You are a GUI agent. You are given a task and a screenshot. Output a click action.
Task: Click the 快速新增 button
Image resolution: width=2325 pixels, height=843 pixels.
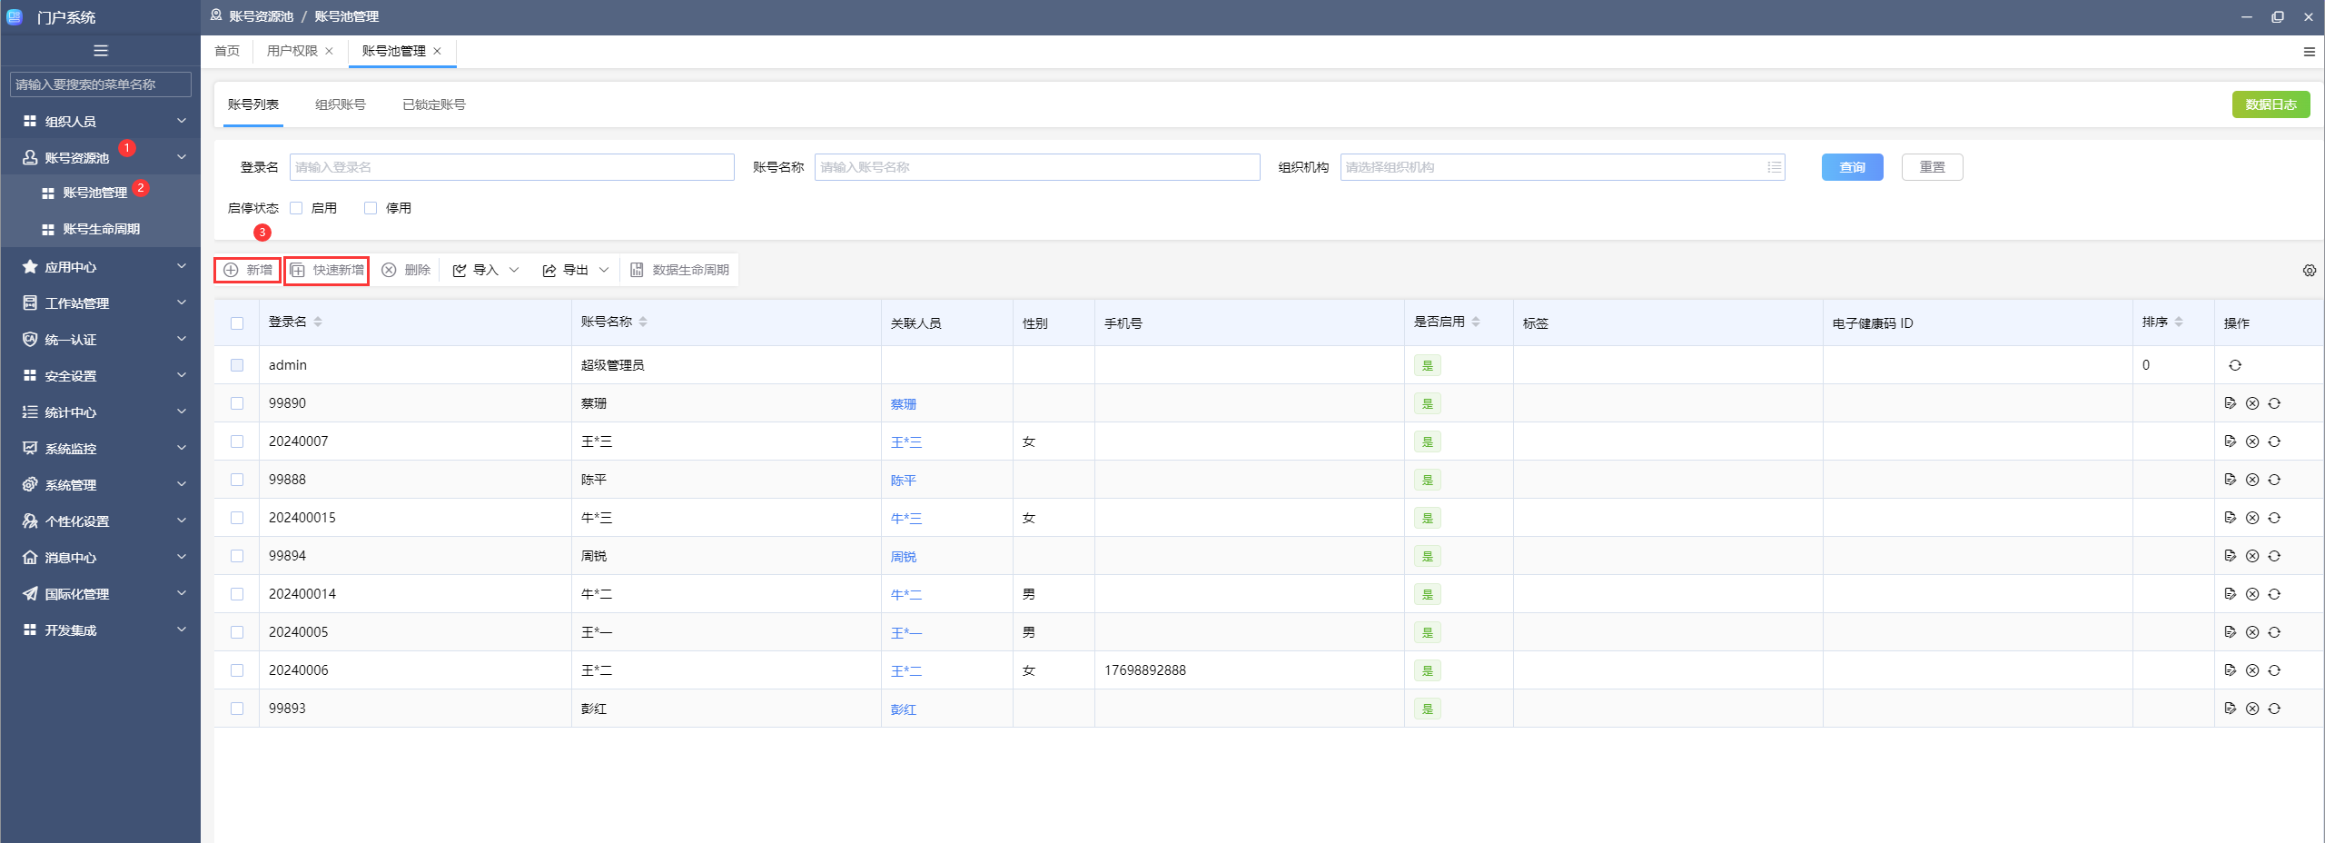click(327, 270)
